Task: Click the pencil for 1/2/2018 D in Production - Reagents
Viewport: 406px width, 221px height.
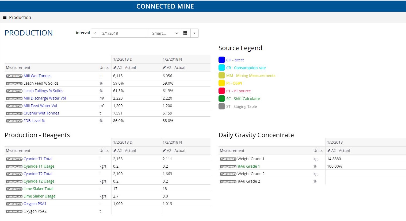Action: point(115,151)
